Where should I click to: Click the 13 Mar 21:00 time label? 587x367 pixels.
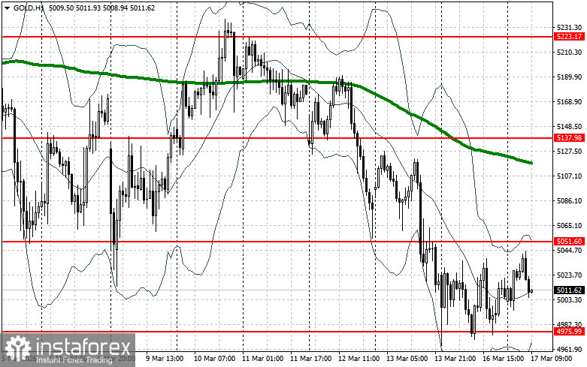[455, 359]
